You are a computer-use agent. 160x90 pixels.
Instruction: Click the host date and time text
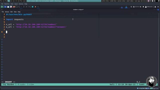point(141,1)
